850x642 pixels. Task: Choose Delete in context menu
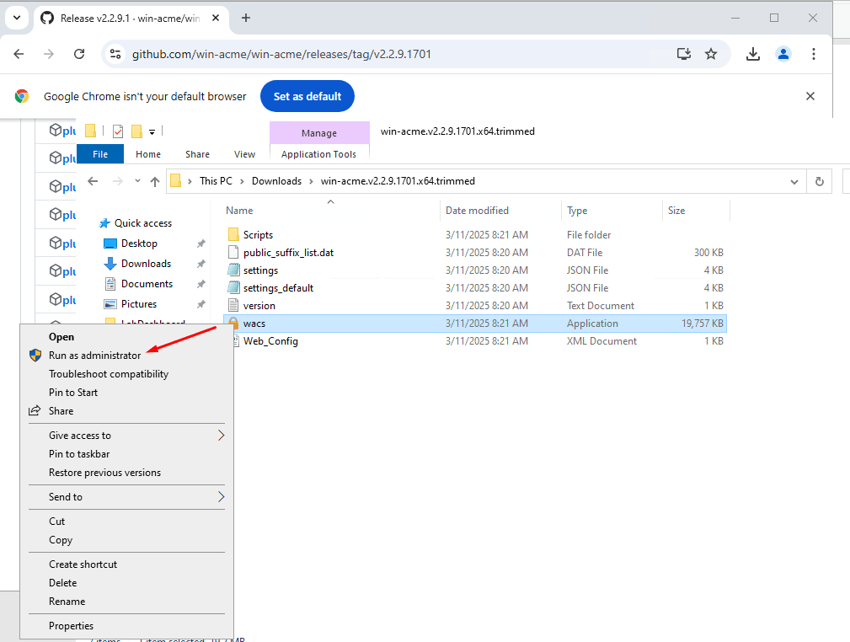(127, 582)
